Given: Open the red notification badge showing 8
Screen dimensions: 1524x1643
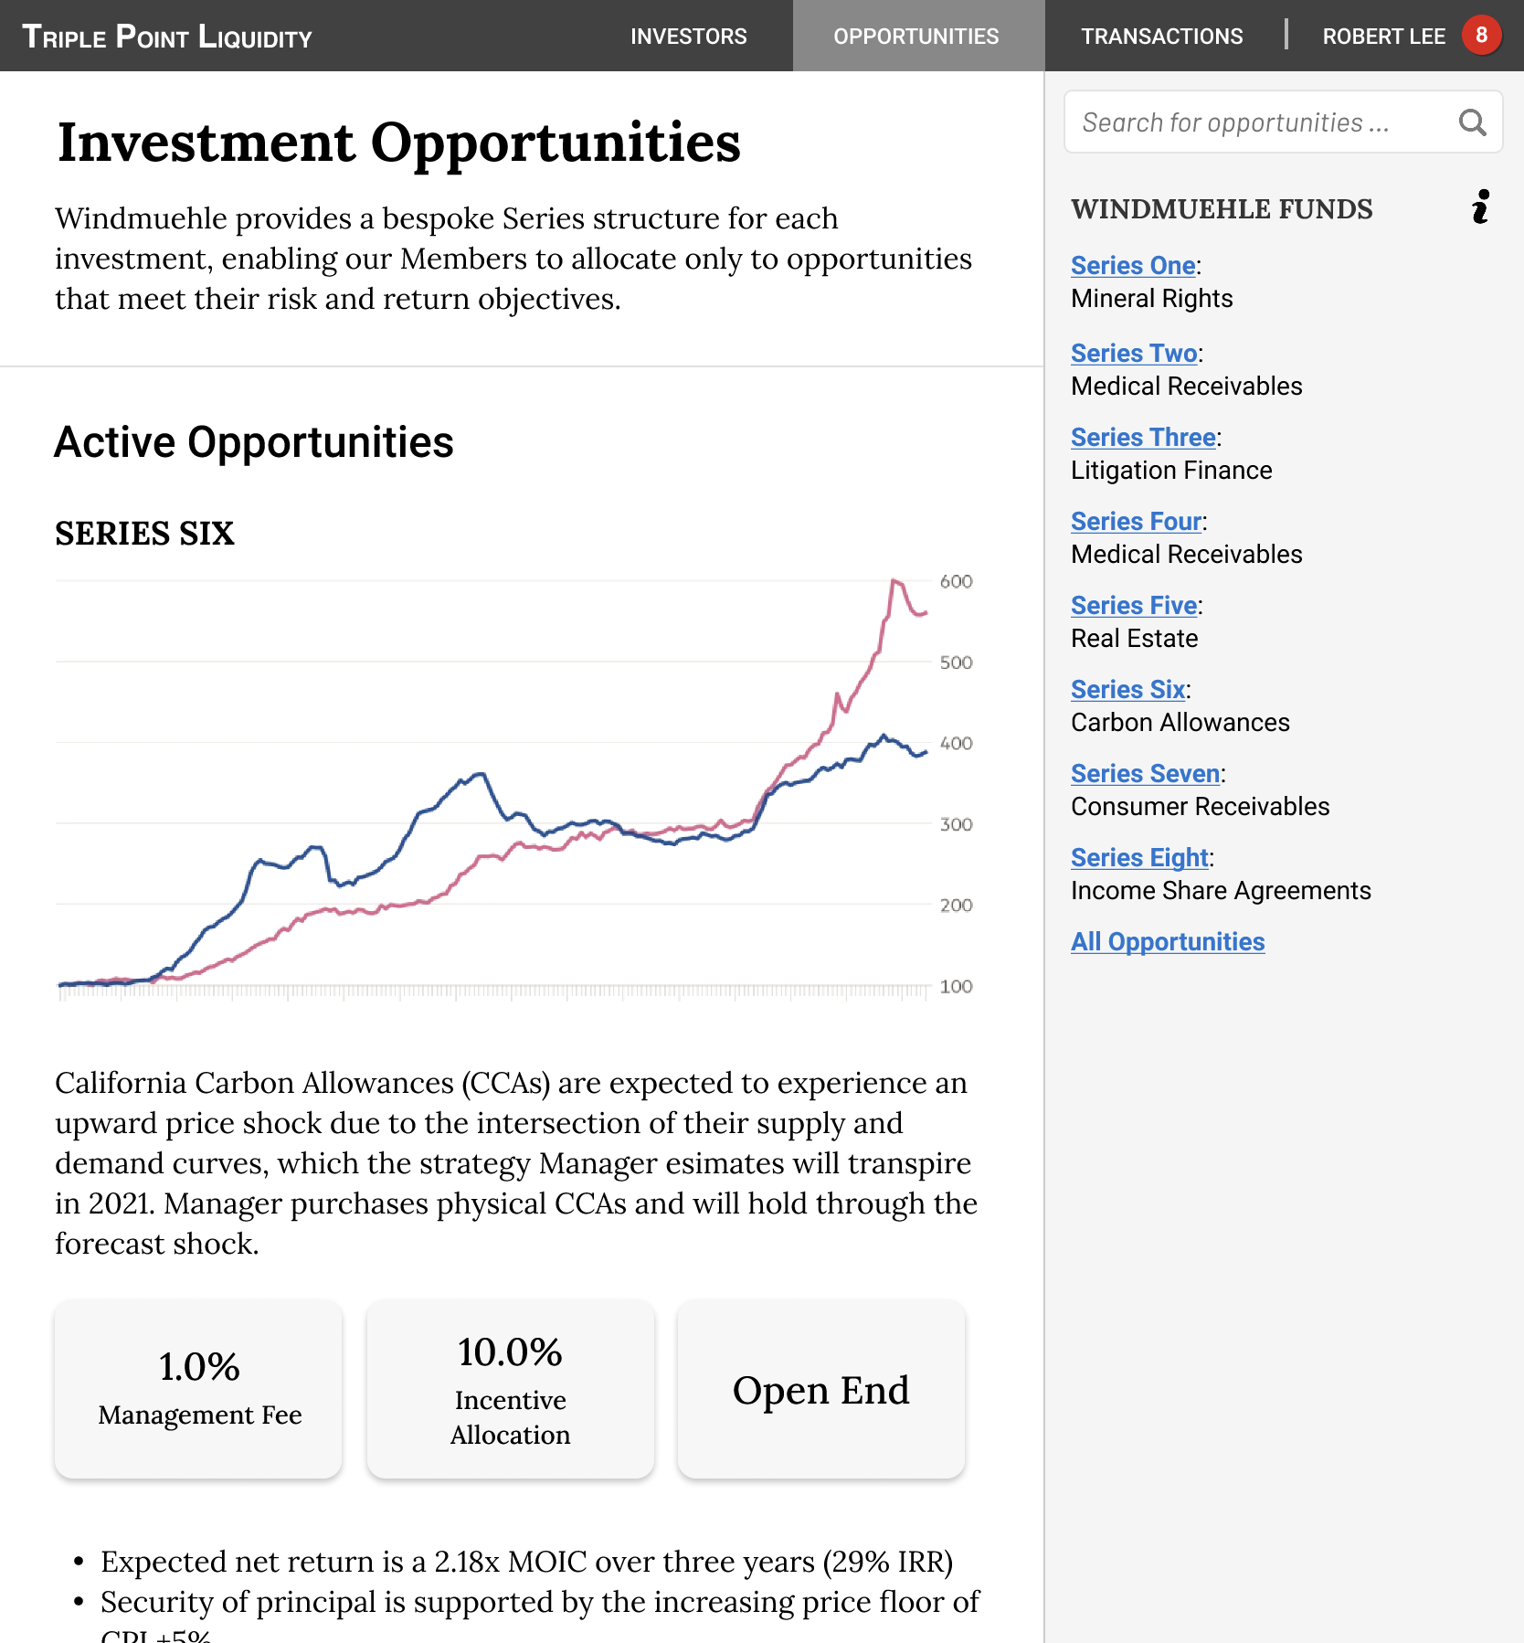Looking at the screenshot, I should point(1481,36).
